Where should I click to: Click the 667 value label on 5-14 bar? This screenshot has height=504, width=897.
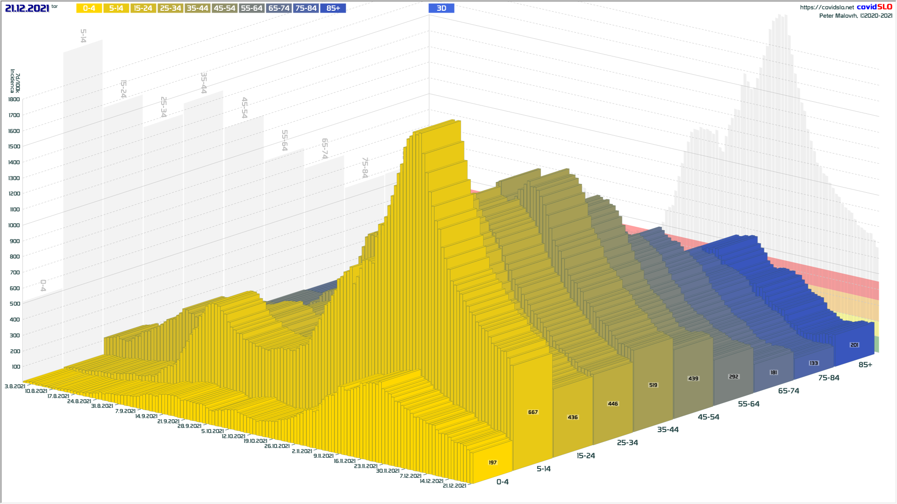click(533, 412)
